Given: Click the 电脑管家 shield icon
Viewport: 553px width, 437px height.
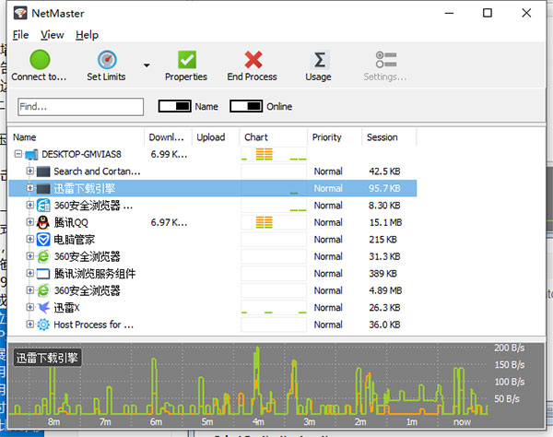Looking at the screenshot, I should click(x=43, y=240).
